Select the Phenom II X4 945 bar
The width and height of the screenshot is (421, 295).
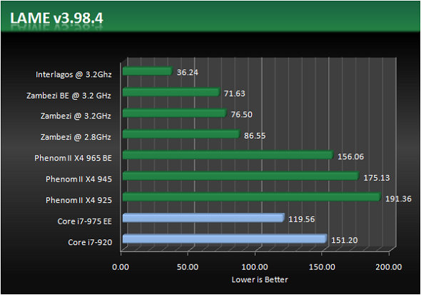click(241, 176)
